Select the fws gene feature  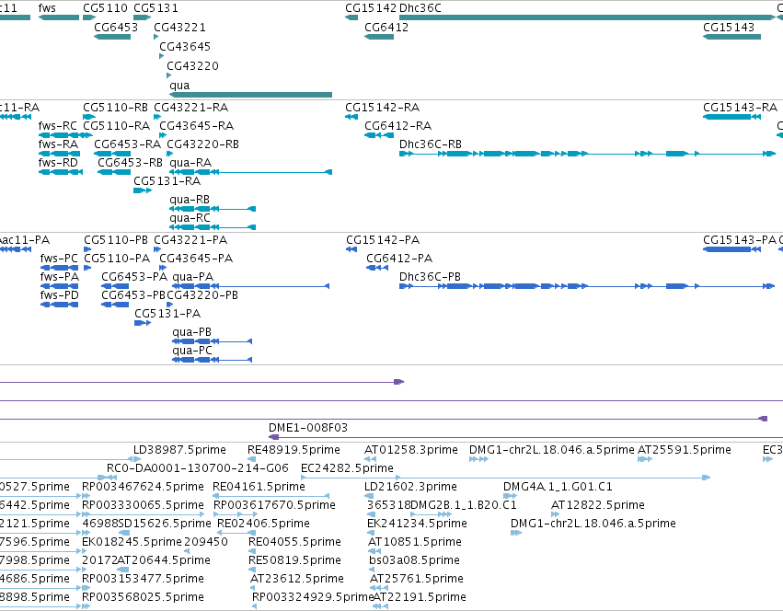(x=59, y=17)
